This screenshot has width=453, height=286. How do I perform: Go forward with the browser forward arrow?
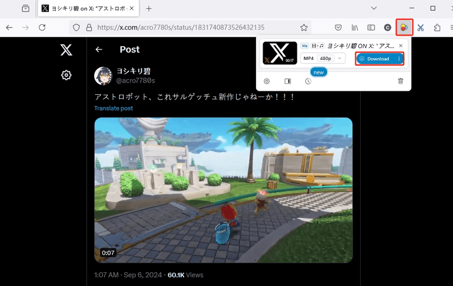[x=26, y=27]
